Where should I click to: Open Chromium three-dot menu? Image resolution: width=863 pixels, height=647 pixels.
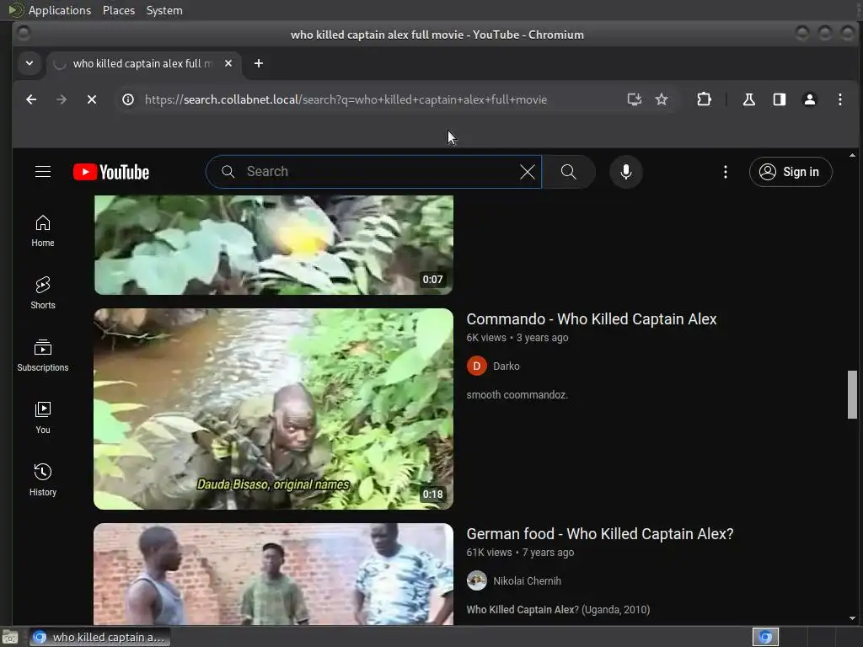point(840,99)
